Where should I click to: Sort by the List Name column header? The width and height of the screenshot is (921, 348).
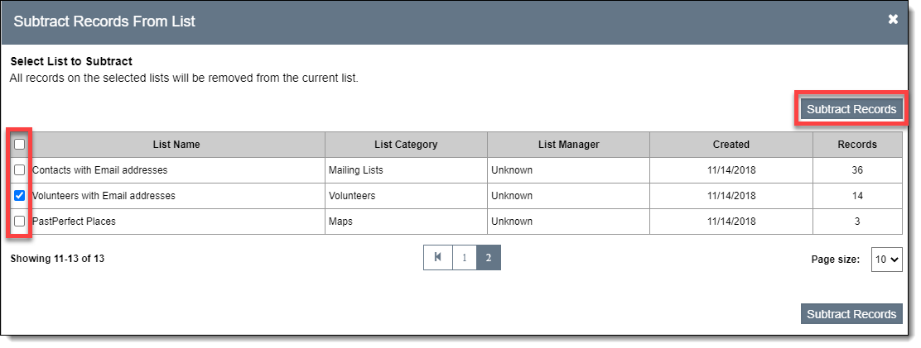click(176, 145)
